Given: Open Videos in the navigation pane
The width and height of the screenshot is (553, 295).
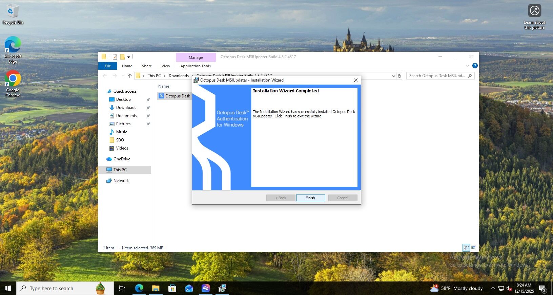Looking at the screenshot, I should tap(122, 148).
